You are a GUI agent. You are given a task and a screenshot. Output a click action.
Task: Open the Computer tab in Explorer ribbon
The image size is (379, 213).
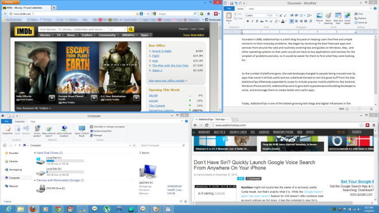coord(20,121)
